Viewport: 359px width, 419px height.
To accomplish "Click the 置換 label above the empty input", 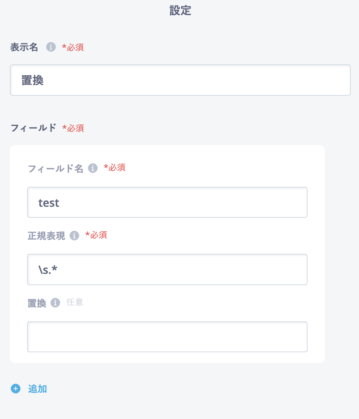I will pos(37,303).
